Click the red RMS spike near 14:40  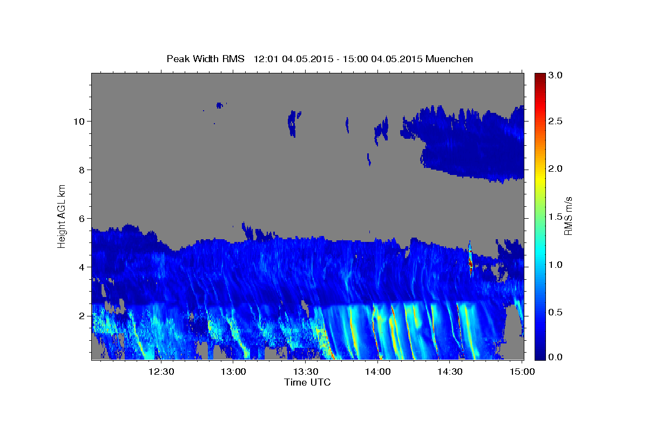[470, 259]
